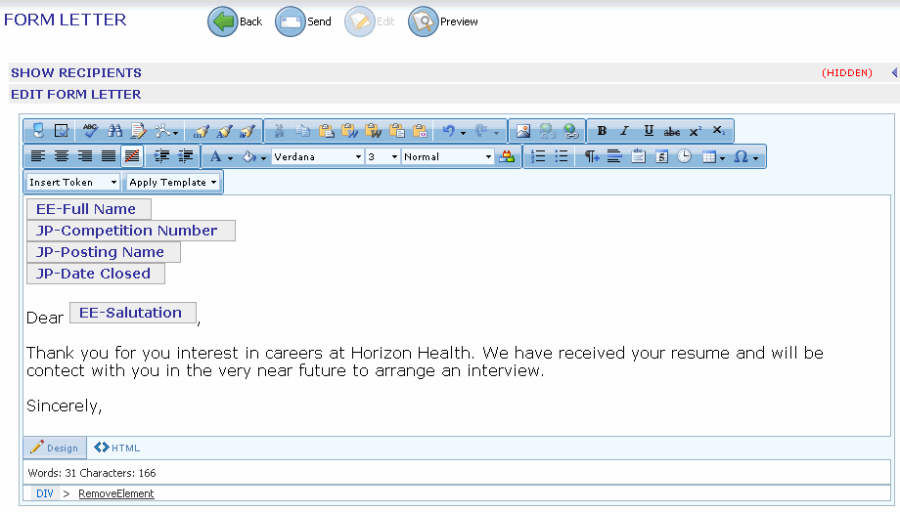The width and height of the screenshot is (900, 512).
Task: Click Paste as HTML icon
Action: 420,131
